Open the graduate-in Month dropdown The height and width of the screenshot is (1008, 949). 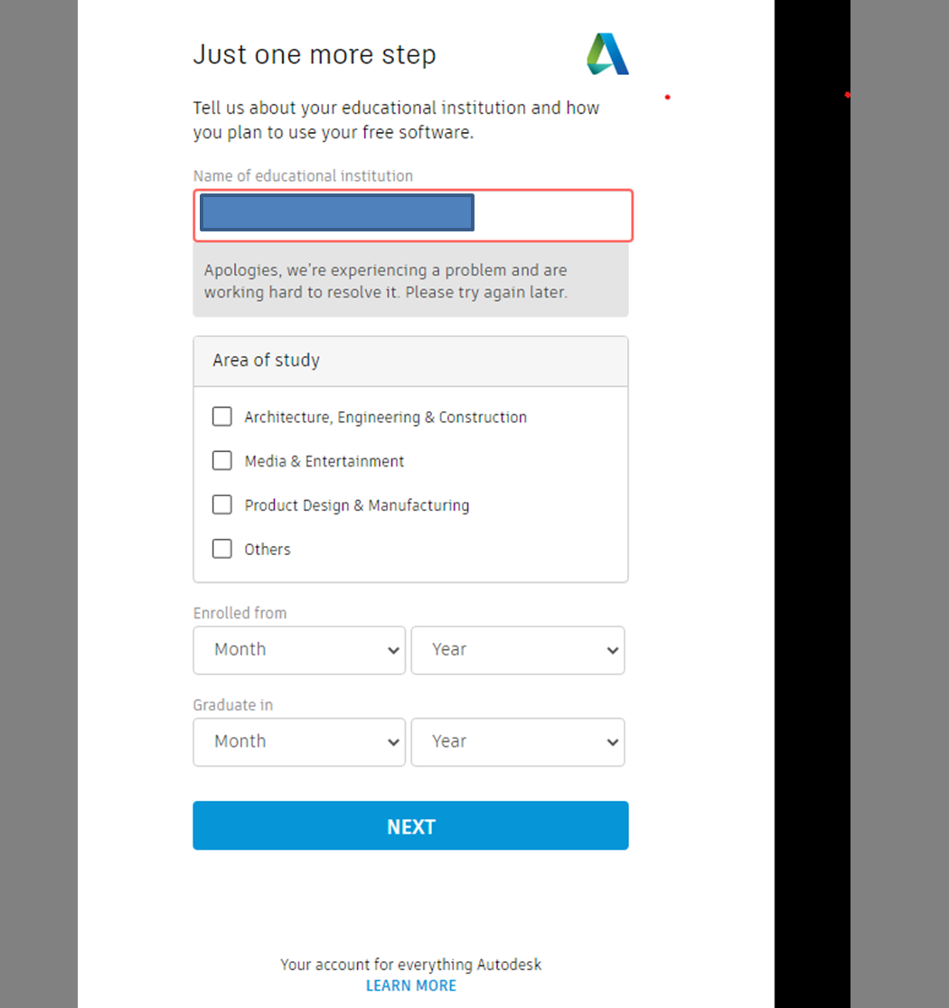click(x=298, y=742)
